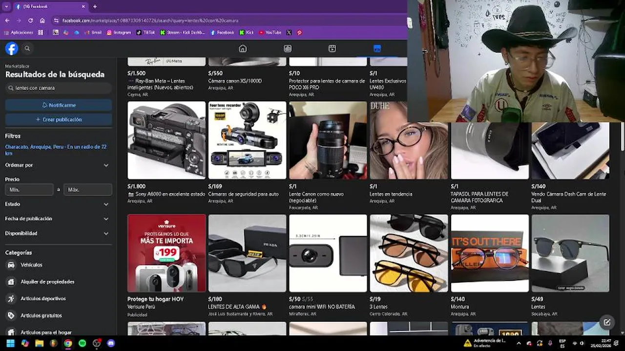
Task: Open Cámaras de seguridad para auto photo
Action: pyautogui.click(x=247, y=140)
